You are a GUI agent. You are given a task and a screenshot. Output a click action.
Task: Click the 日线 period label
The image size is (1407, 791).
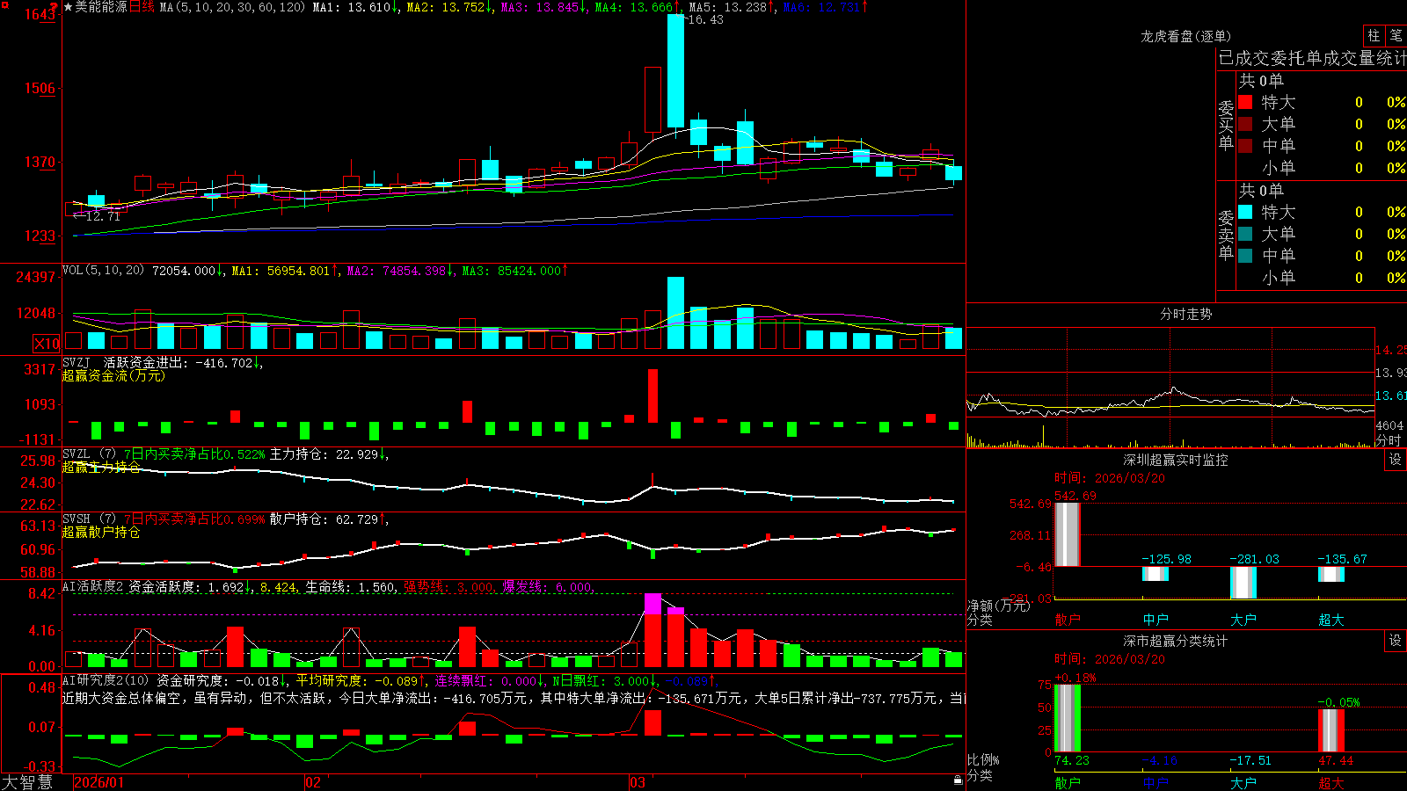pyautogui.click(x=142, y=7)
